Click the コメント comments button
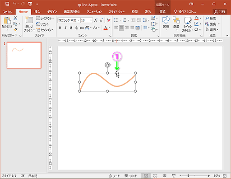 (x=131, y=176)
